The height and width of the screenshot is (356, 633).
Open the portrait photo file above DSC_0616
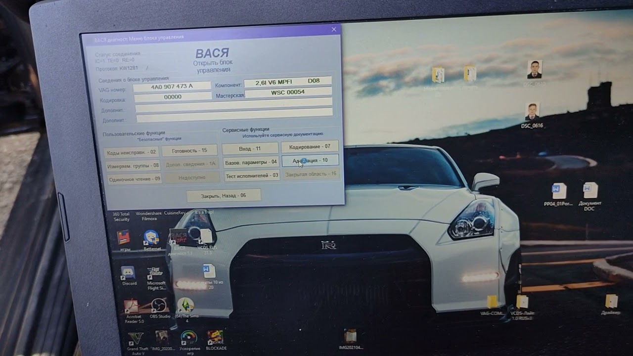534,73
